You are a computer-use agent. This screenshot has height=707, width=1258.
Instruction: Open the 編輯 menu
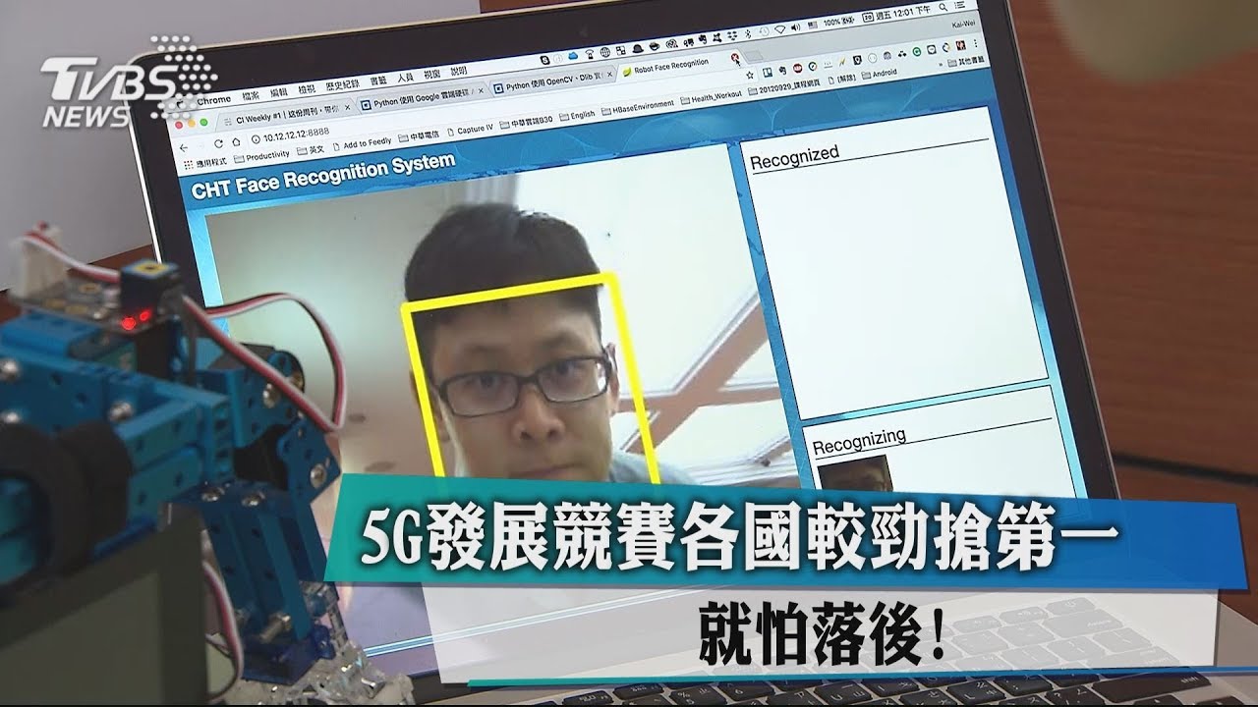click(279, 92)
